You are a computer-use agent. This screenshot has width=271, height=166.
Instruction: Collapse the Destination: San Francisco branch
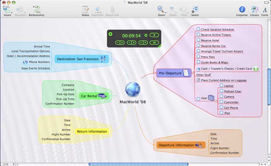click(53, 59)
